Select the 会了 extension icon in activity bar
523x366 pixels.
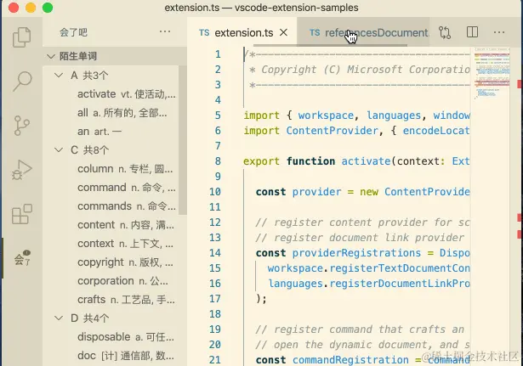coord(22,258)
